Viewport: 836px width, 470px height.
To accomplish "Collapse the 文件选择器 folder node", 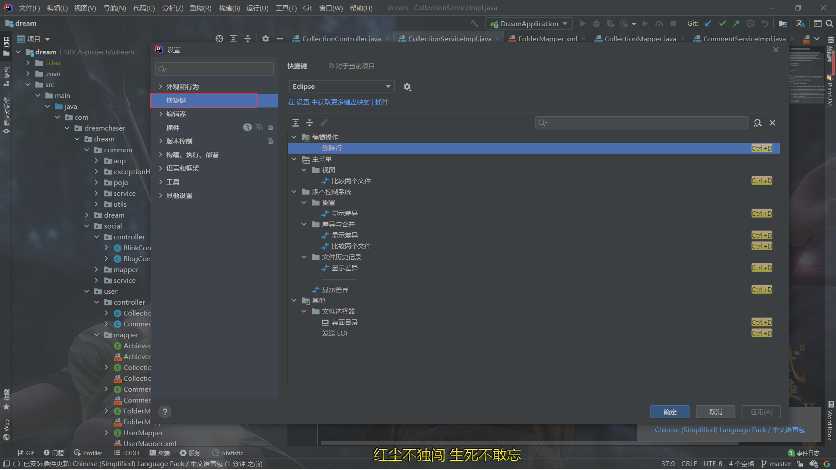I will click(x=304, y=312).
